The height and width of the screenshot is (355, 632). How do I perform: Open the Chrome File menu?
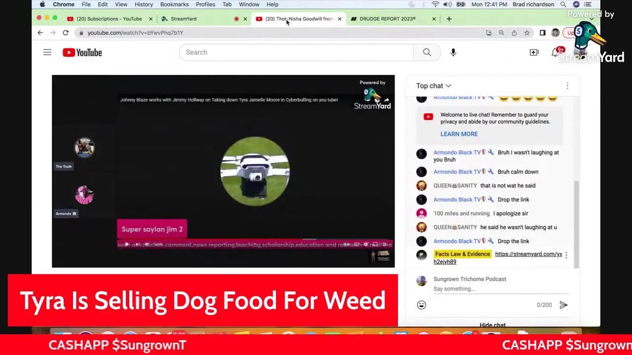click(86, 4)
